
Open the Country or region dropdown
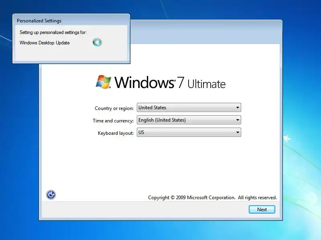(189, 108)
